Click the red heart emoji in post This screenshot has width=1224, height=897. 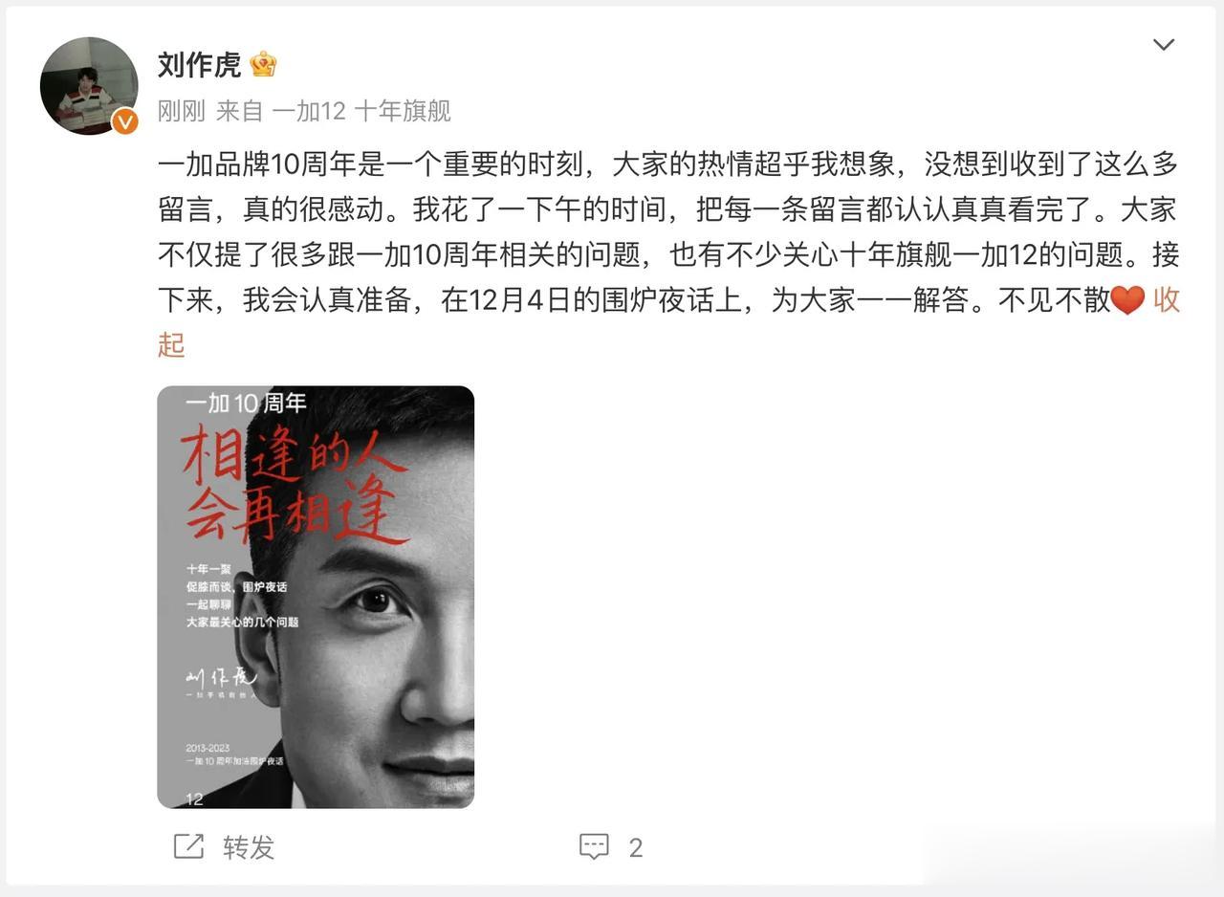tap(1128, 300)
